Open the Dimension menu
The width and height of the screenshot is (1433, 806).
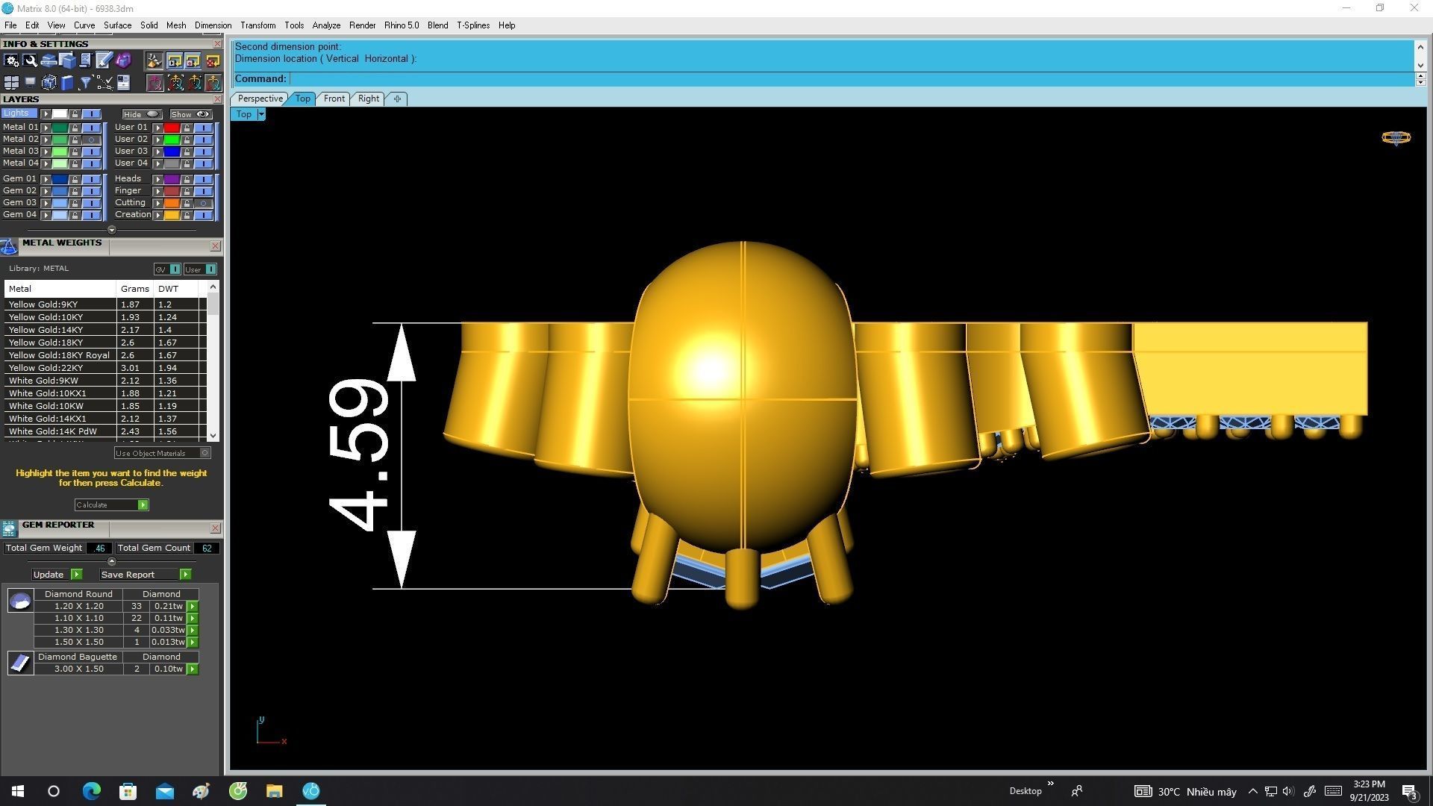point(213,25)
